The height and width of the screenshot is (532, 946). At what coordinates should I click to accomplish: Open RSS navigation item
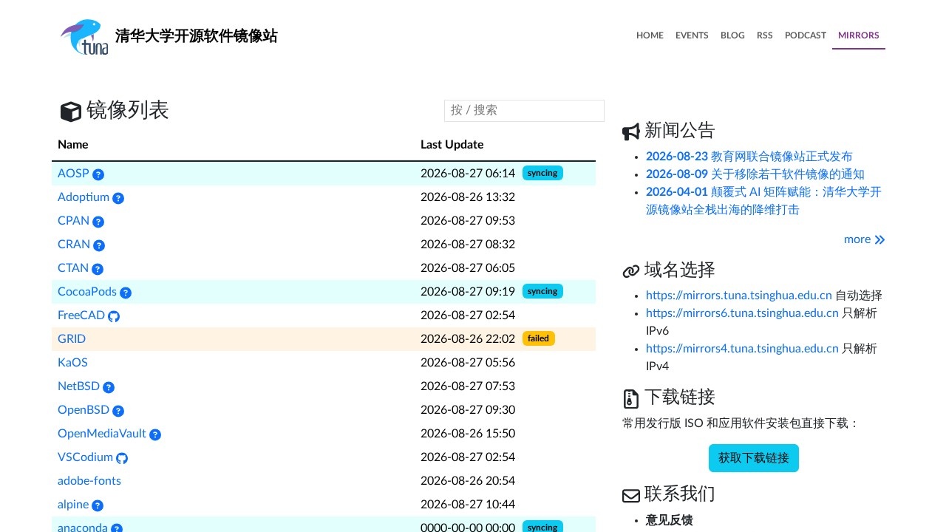(765, 35)
